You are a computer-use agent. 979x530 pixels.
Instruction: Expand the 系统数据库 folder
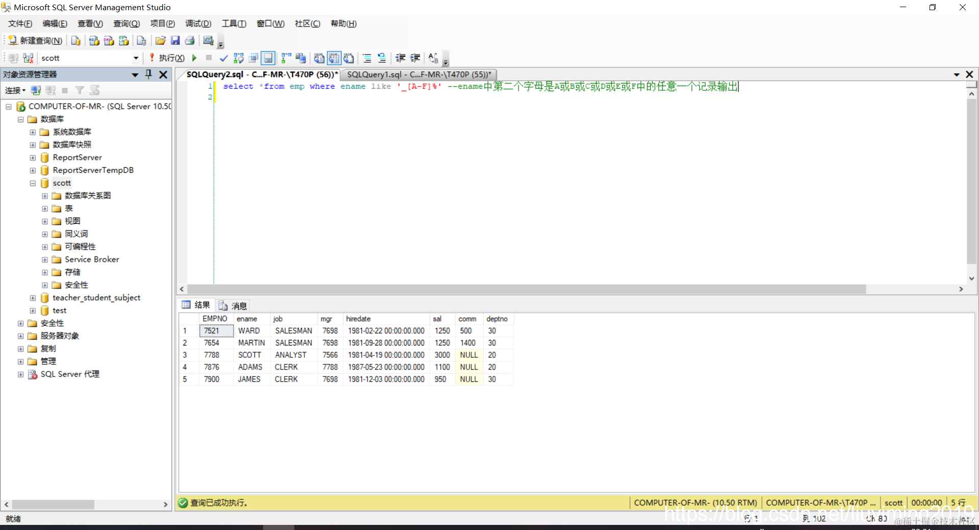pos(33,132)
